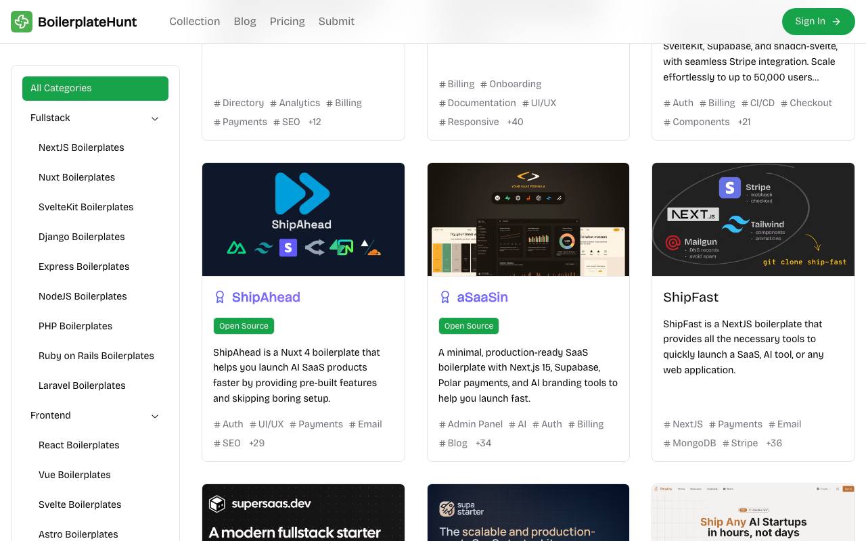Click the Documentation tag

click(x=478, y=103)
